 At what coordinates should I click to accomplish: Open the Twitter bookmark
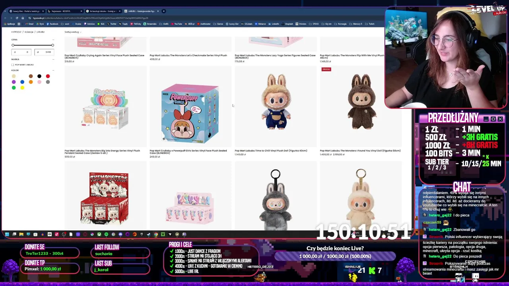(112, 24)
